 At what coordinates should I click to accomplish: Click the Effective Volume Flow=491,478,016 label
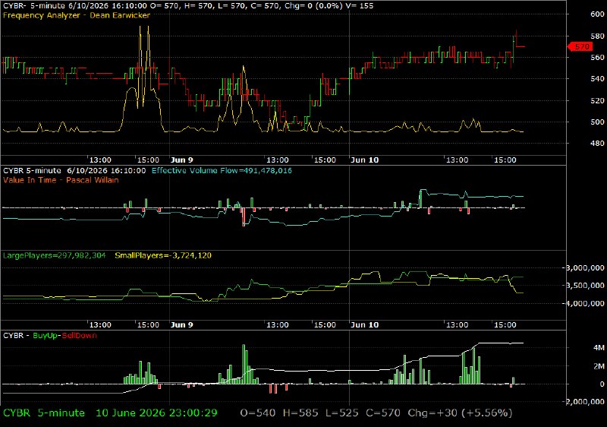point(222,170)
